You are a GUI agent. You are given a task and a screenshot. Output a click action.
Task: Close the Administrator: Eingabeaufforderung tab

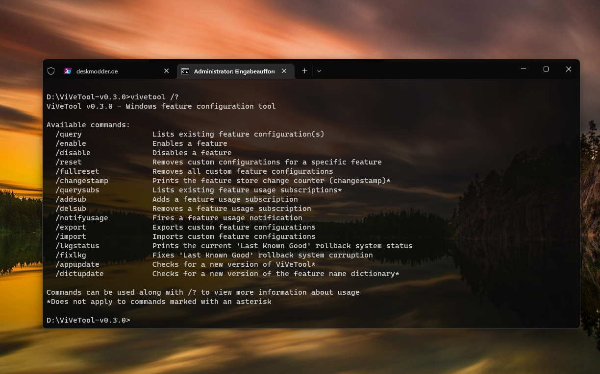tap(284, 71)
